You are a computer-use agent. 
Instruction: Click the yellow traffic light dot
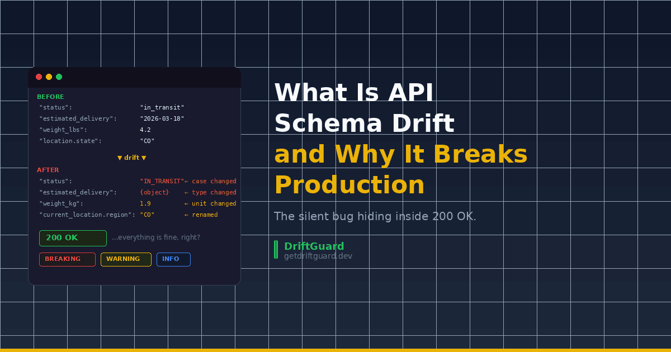pos(49,77)
